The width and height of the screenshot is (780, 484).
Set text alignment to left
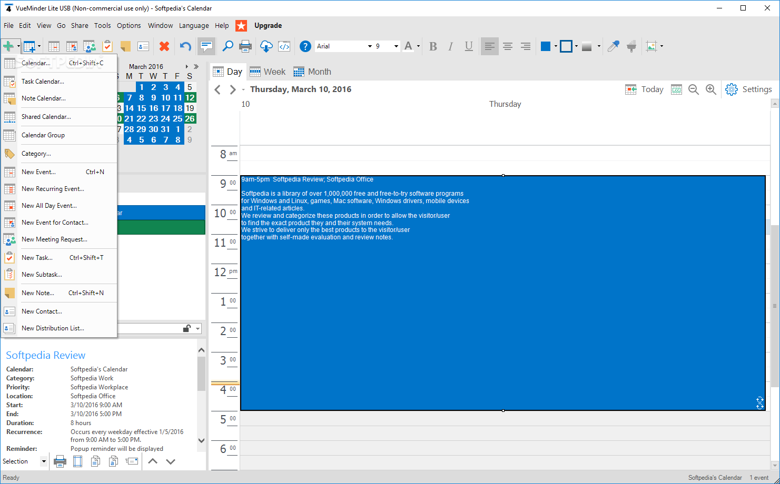coord(489,46)
